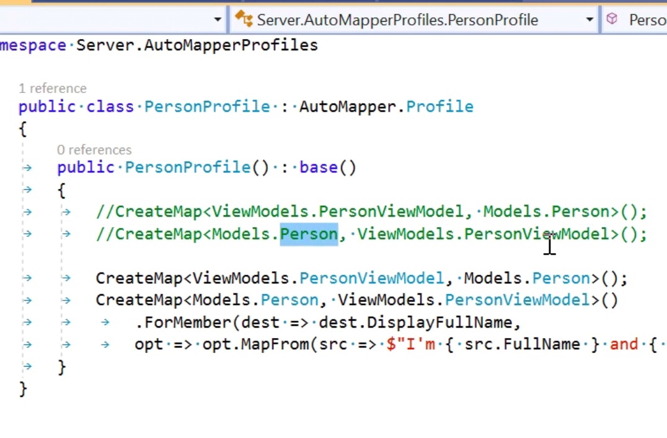The width and height of the screenshot is (667, 438).
Task: Click the 'class' keyword in the declaration
Action: (110, 107)
